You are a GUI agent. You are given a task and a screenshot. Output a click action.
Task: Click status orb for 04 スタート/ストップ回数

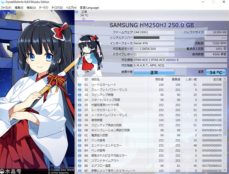[x=80, y=100]
